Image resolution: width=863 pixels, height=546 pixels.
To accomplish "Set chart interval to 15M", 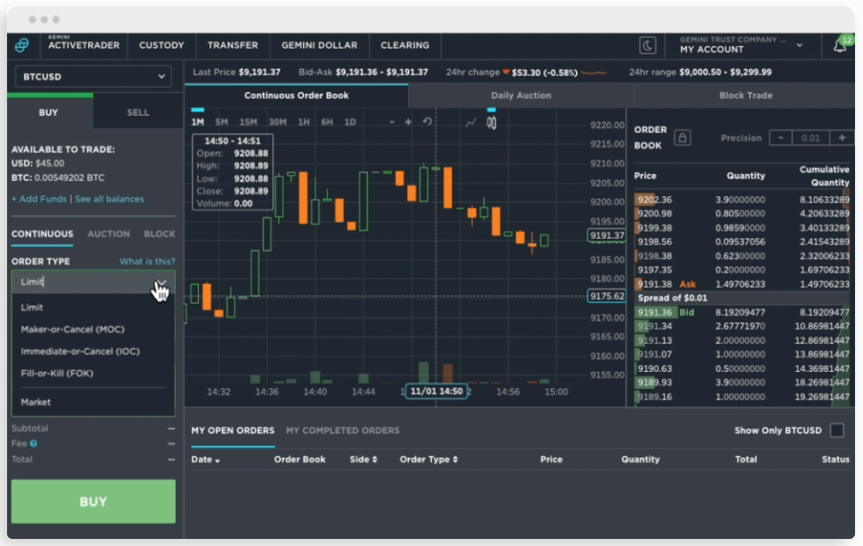I will tap(248, 122).
